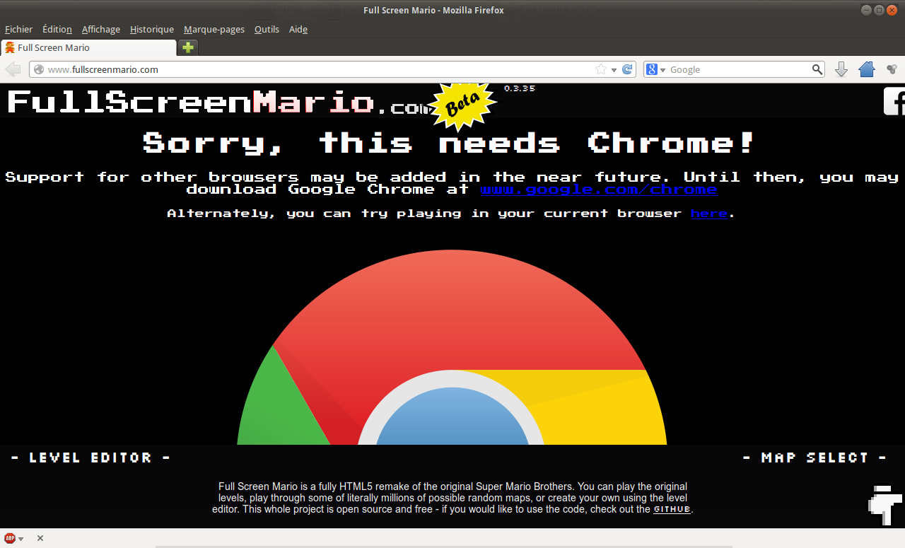Maximize the Firefox window

pyautogui.click(x=879, y=10)
